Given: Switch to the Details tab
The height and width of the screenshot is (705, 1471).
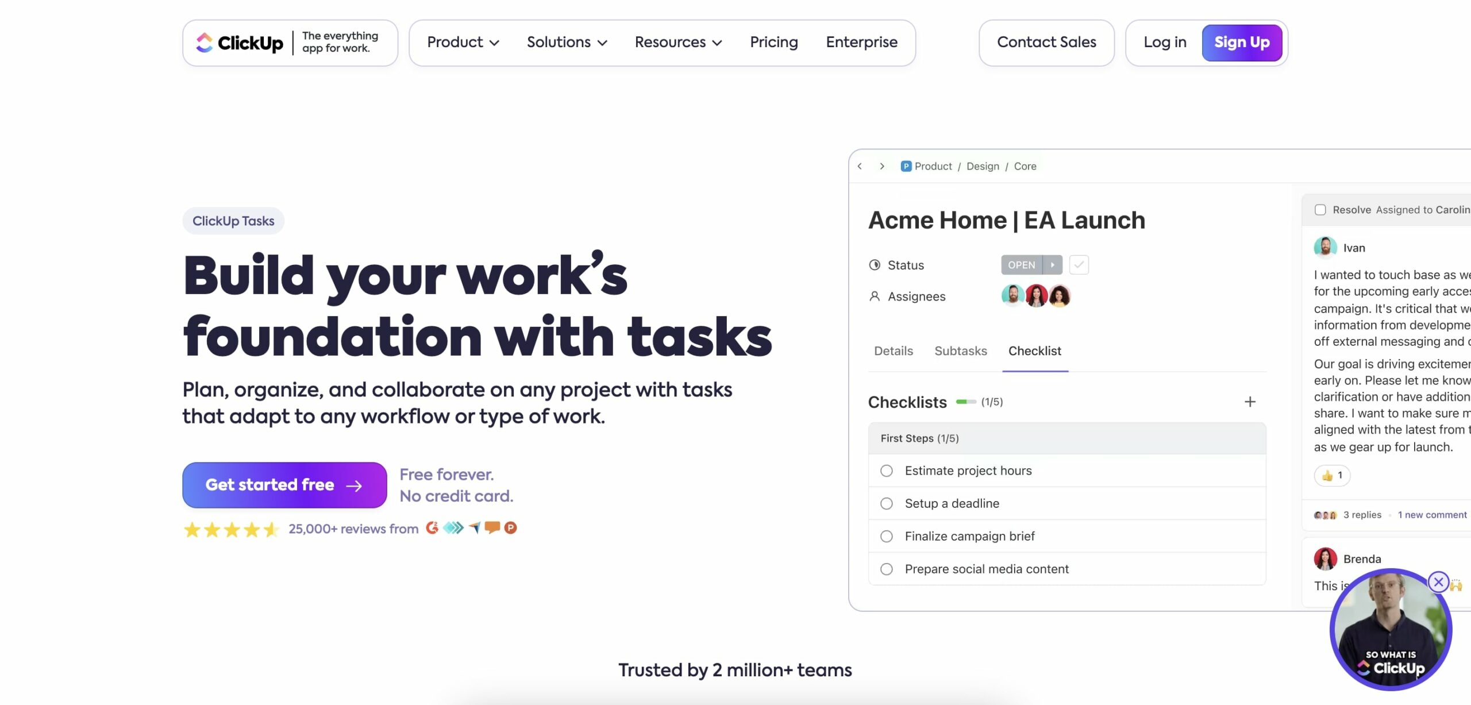Looking at the screenshot, I should tap(893, 350).
